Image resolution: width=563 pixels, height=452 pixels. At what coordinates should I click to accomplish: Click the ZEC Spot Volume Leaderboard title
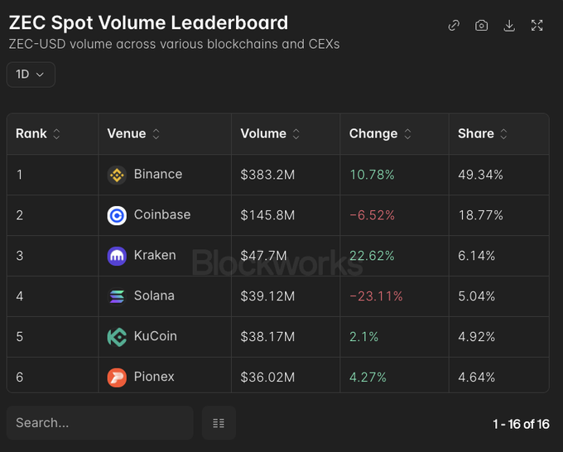(x=148, y=23)
